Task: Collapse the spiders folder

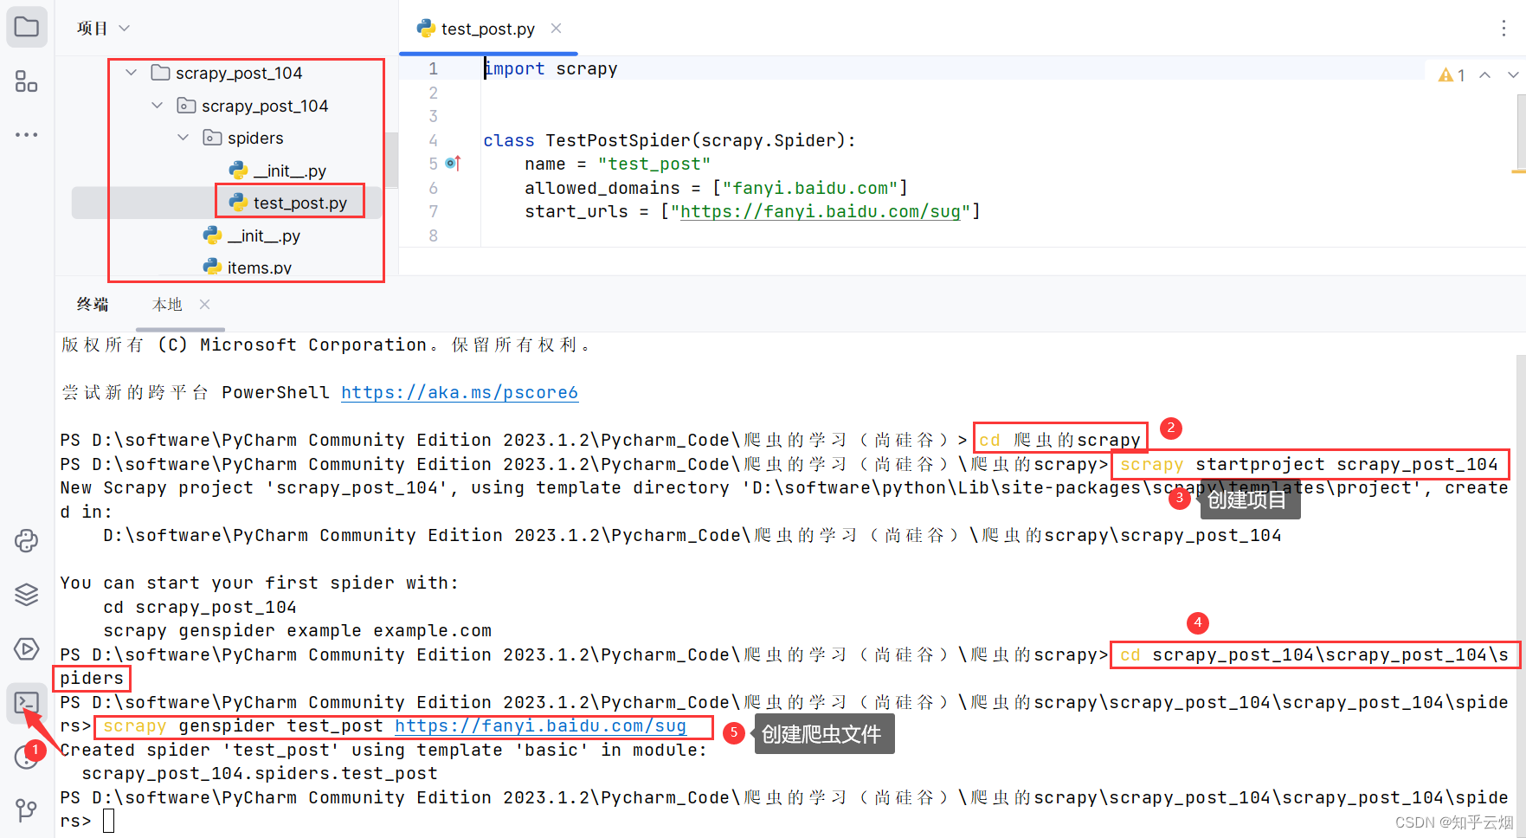Action: 184,138
